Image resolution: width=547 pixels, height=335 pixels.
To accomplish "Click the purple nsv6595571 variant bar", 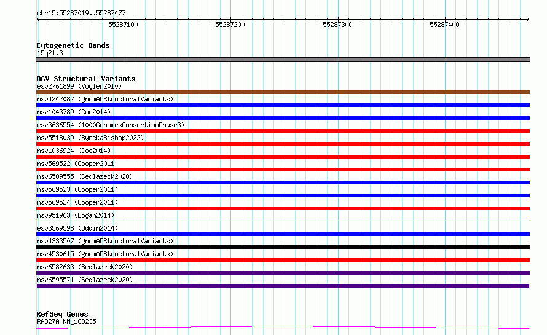I will (283, 286).
